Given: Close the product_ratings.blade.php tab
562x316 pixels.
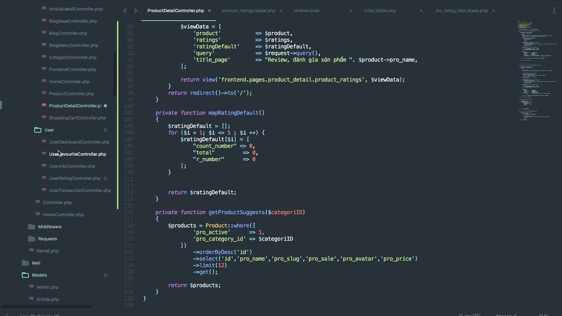Looking at the screenshot, I should pos(281,11).
